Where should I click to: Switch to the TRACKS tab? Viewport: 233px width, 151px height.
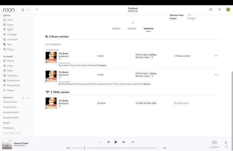(x=116, y=28)
